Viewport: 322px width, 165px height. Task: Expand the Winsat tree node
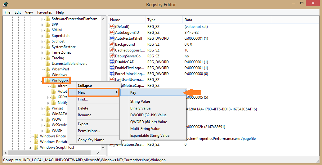click(x=42, y=109)
